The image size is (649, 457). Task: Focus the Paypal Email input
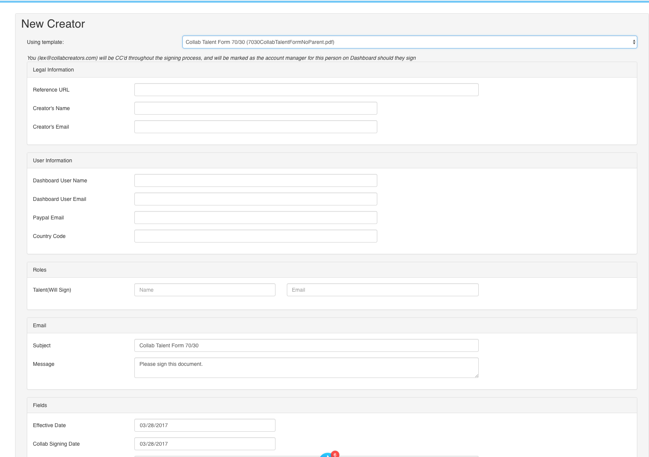(x=255, y=218)
